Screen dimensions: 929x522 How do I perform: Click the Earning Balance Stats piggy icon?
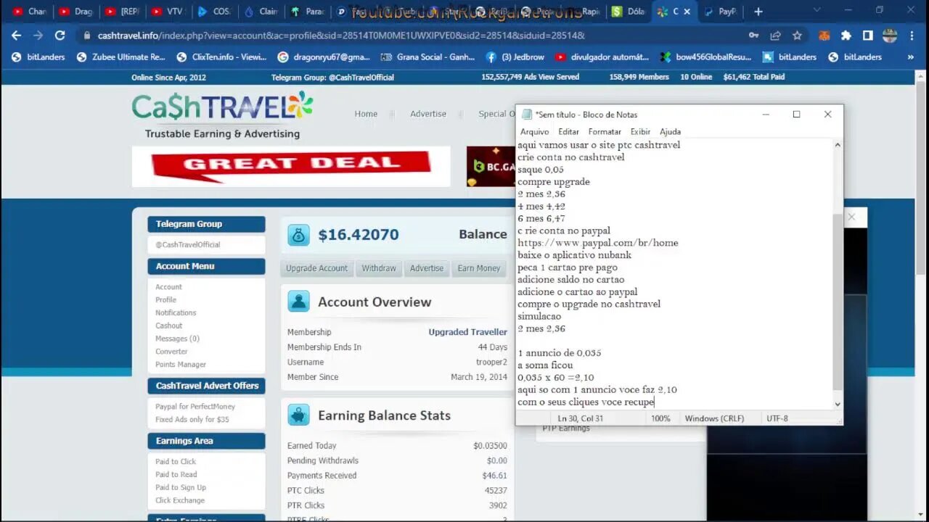298,415
